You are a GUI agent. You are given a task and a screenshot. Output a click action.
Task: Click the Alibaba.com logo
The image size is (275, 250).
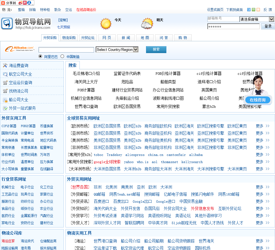point(20,49)
